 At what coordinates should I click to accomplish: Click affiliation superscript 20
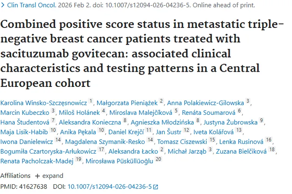[158, 160]
